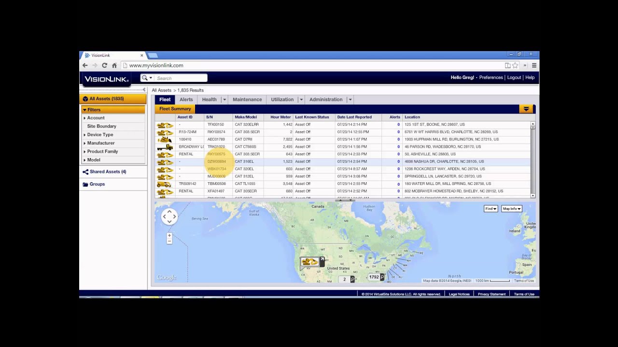Switch to the Maintenance tab
Viewport: 618px width, 347px height.
(247, 100)
